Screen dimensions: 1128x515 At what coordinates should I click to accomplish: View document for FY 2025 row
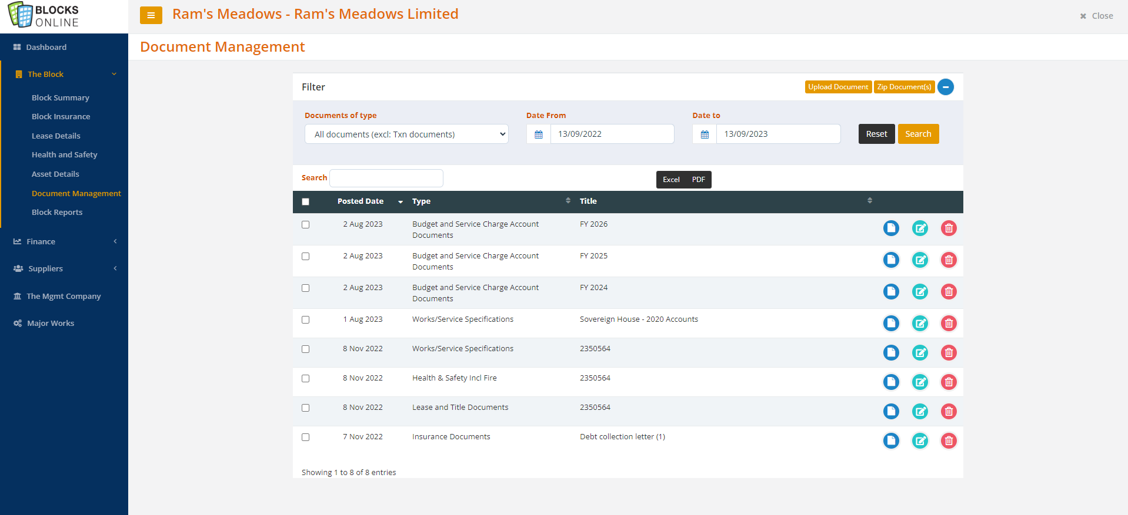tap(891, 260)
